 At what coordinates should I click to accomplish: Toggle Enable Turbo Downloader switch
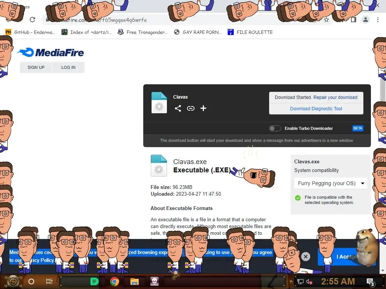[x=275, y=128]
